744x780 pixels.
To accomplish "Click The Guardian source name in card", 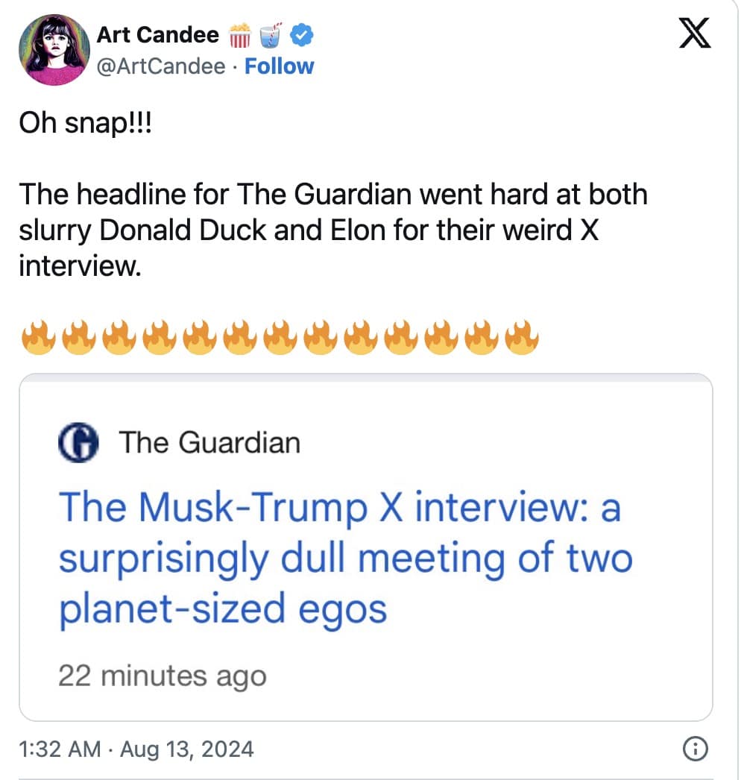I will 209,442.
